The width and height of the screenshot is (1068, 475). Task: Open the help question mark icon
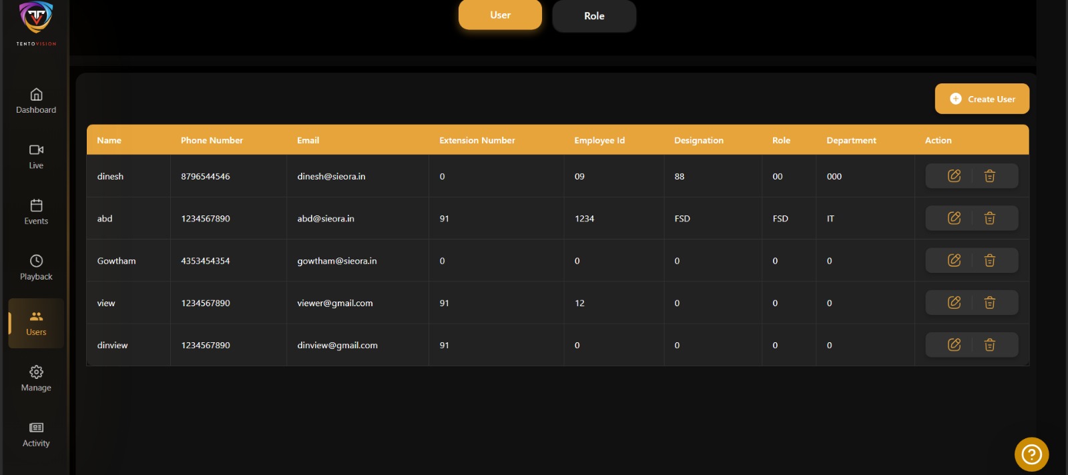point(1031,454)
